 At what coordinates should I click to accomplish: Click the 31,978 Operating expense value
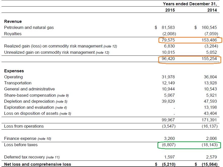(x=168, y=77)
